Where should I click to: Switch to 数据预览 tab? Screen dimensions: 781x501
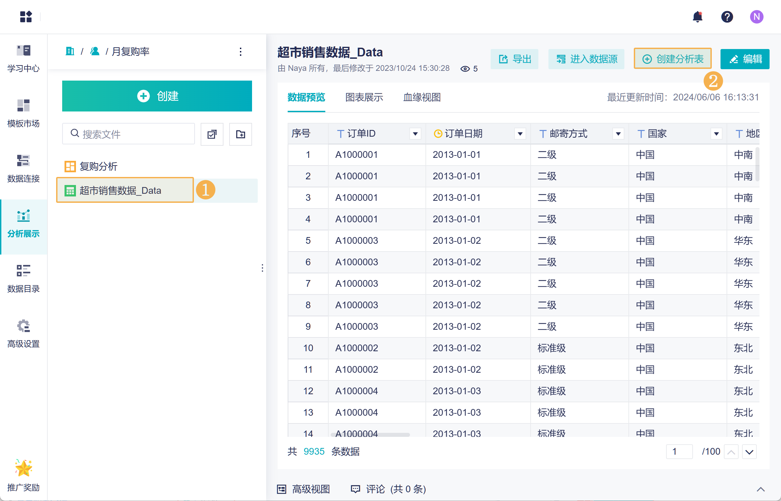coord(306,97)
